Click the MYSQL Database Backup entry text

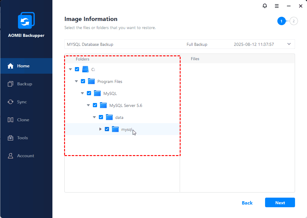tap(90, 44)
